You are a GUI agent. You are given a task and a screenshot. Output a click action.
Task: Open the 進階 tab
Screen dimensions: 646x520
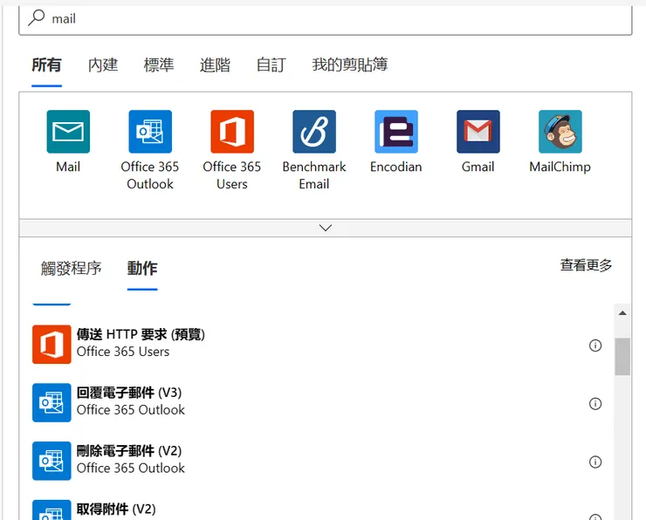(215, 65)
